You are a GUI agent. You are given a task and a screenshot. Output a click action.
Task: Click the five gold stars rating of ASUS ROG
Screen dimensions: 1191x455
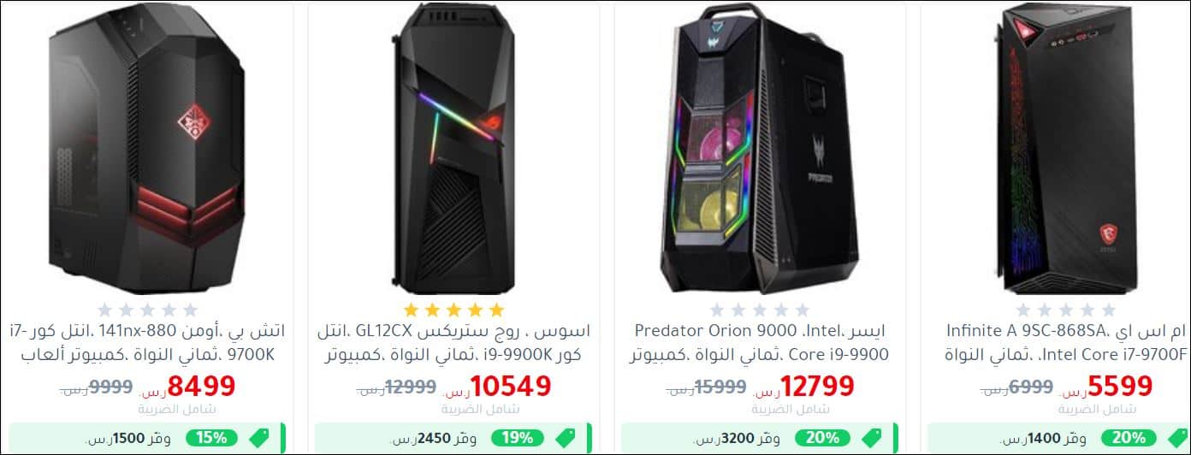453,310
